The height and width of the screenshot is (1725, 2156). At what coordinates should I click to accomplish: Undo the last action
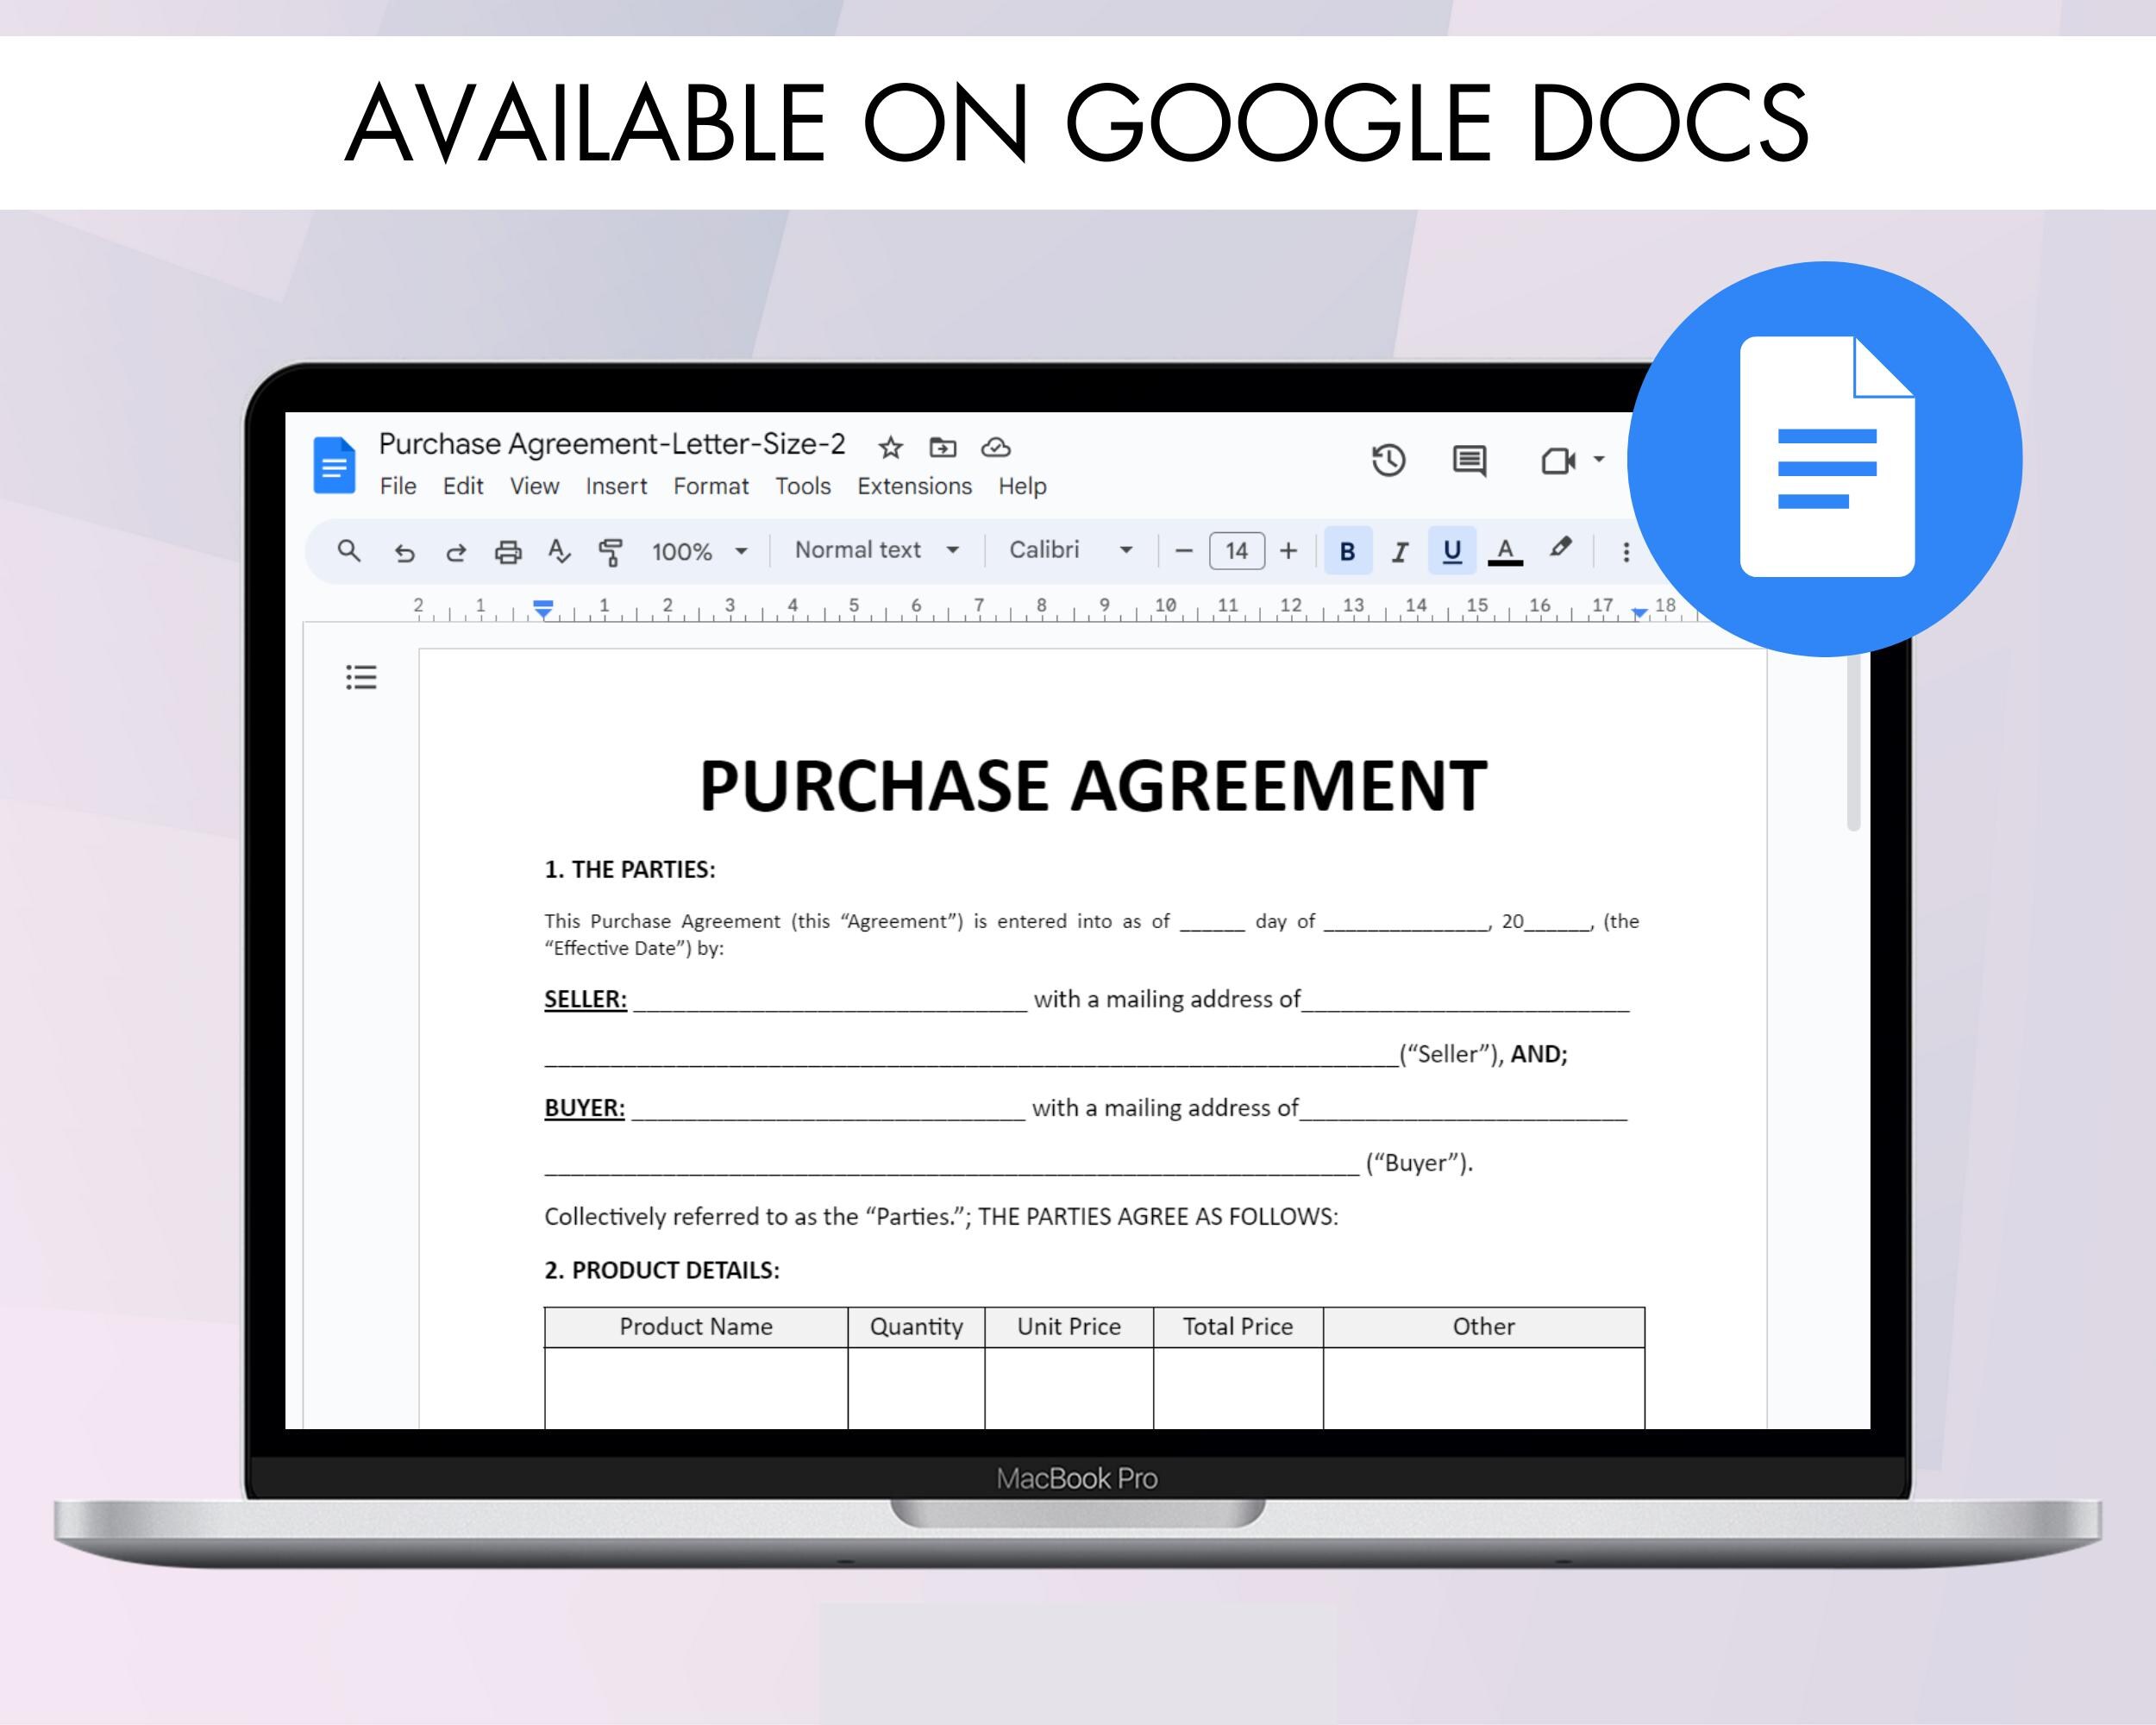(x=404, y=552)
